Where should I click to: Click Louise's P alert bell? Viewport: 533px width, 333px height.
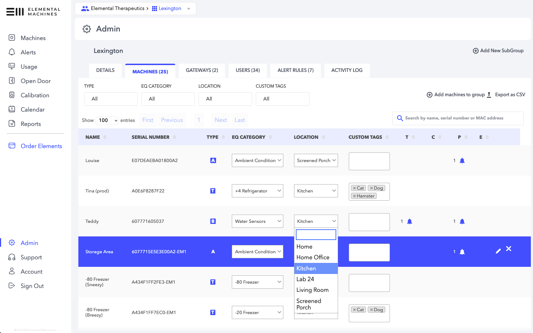click(x=462, y=161)
